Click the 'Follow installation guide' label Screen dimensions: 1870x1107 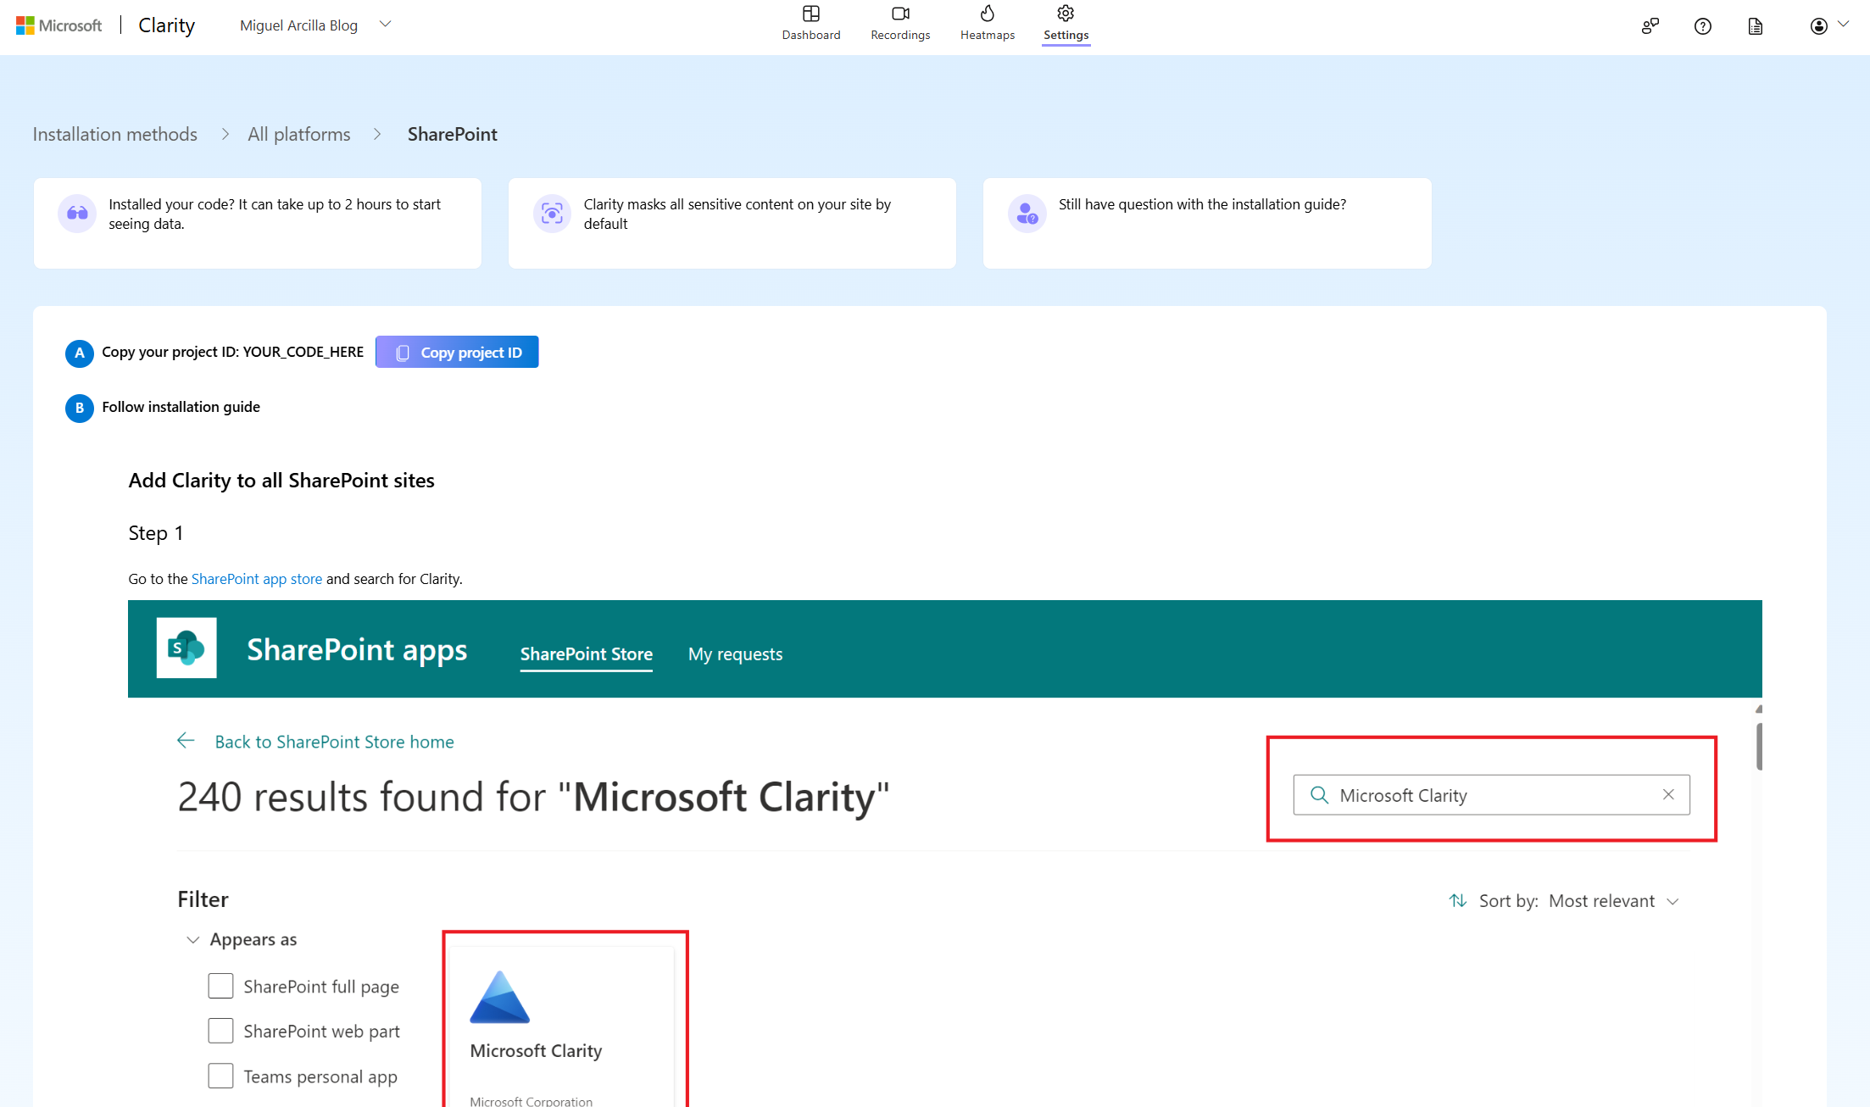pos(181,407)
